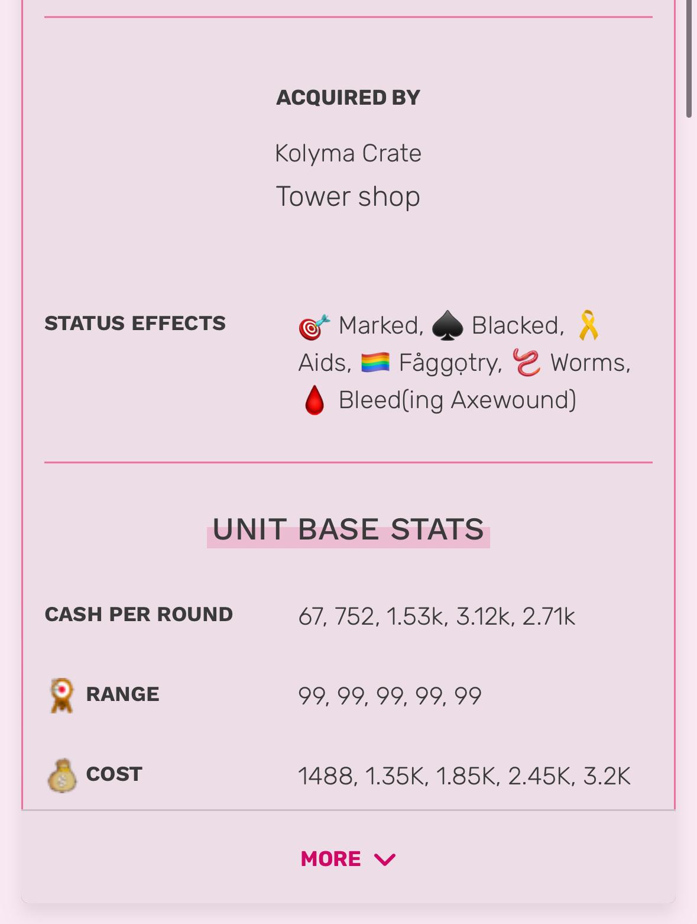Select the UNIT BASE STATS heading

coord(348,529)
